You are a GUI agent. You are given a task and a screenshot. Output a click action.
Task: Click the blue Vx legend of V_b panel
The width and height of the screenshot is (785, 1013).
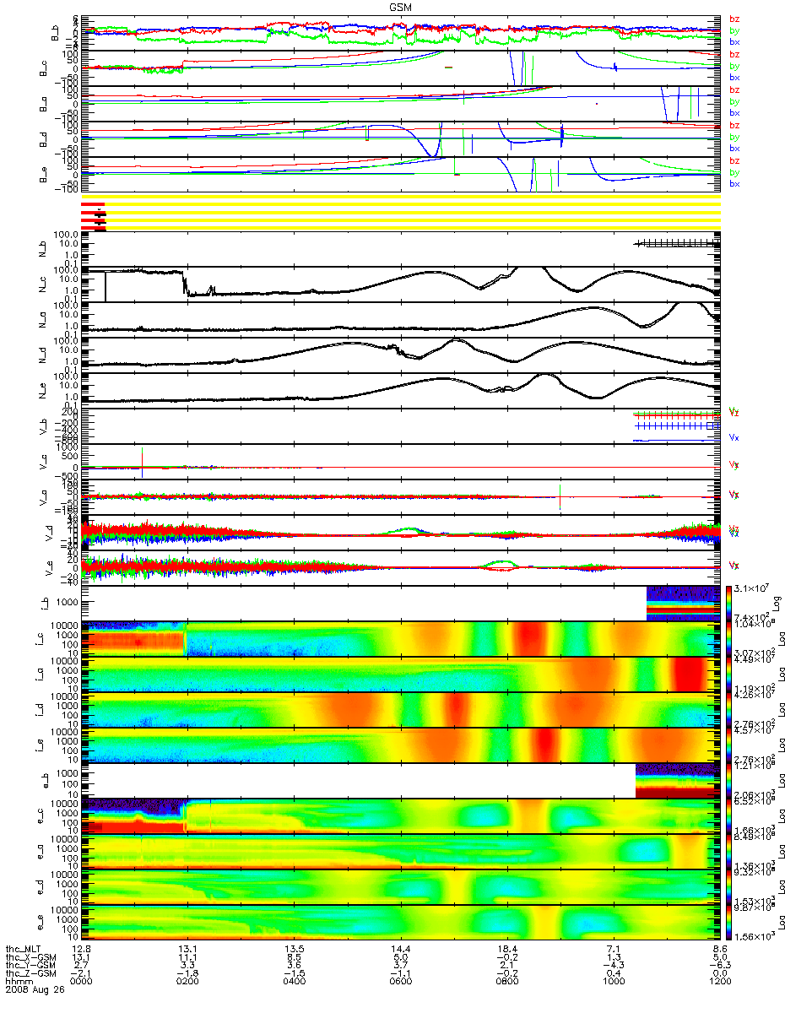click(x=734, y=438)
